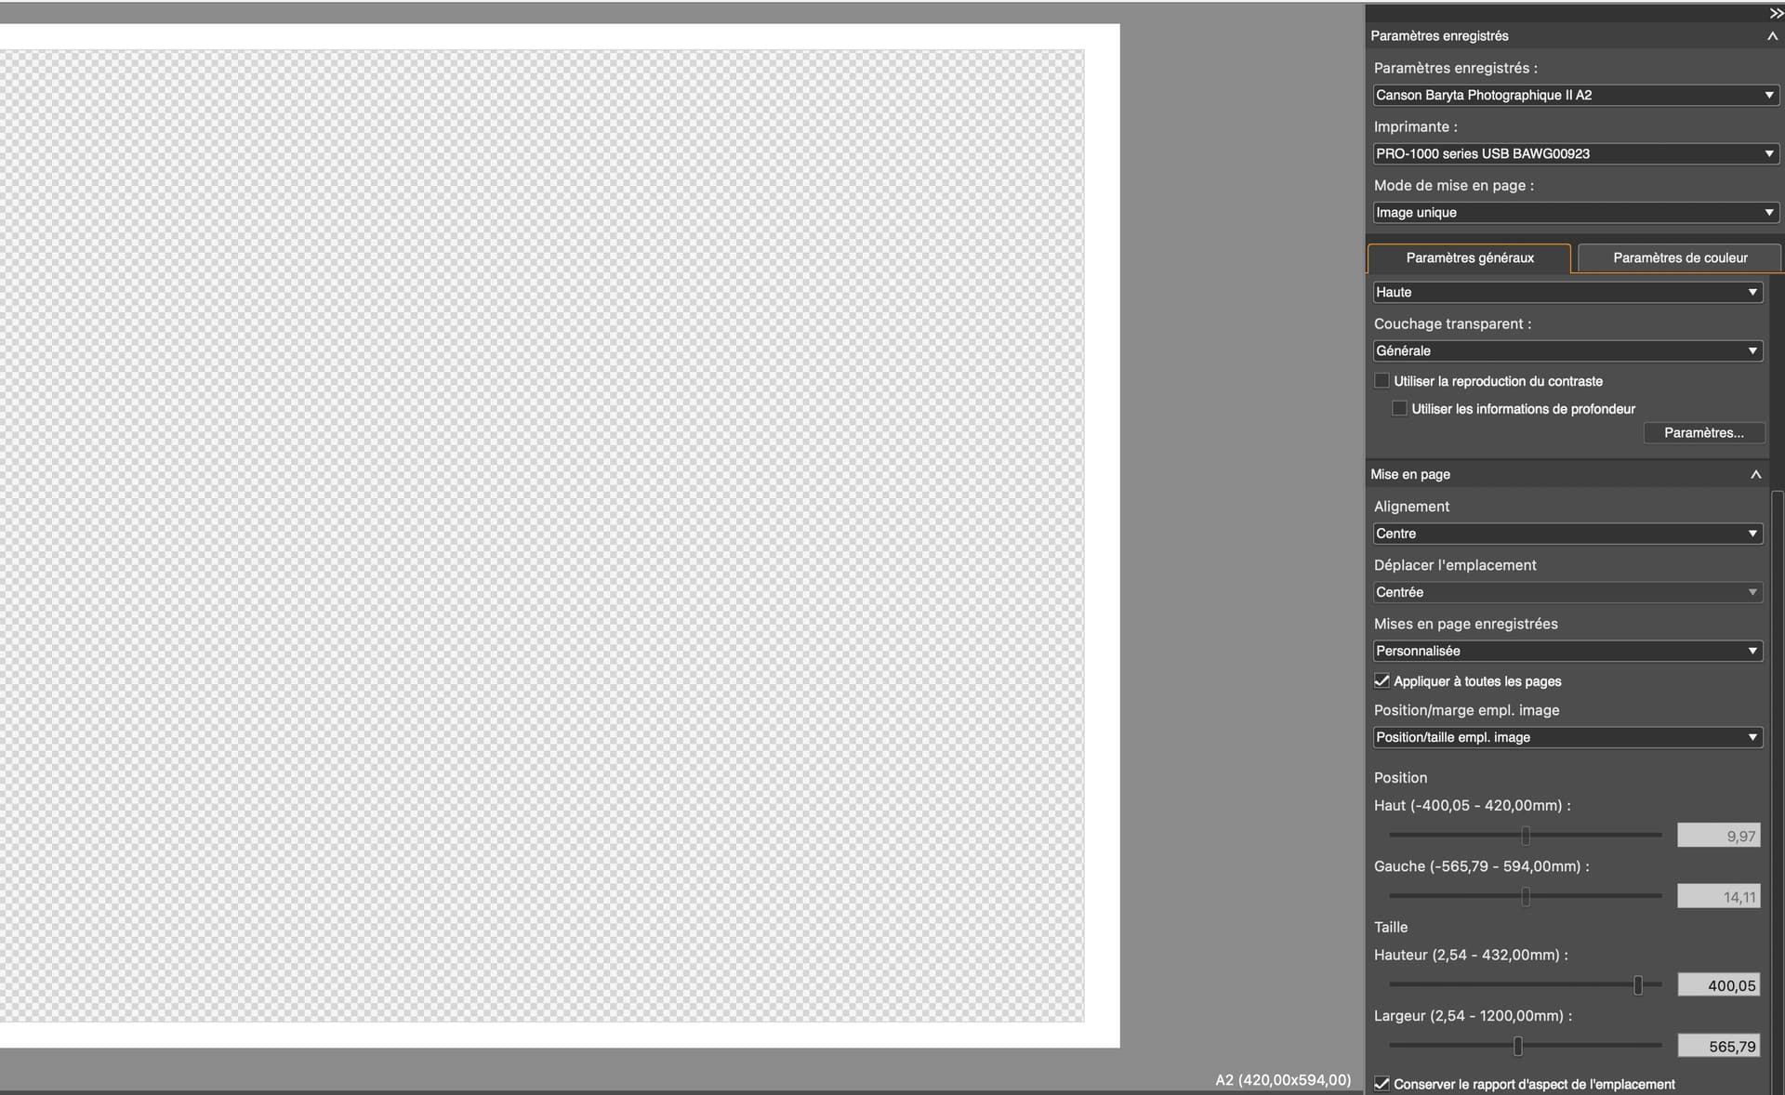Click the Hauteur slider handle
This screenshot has width=1785, height=1095.
(x=1637, y=985)
